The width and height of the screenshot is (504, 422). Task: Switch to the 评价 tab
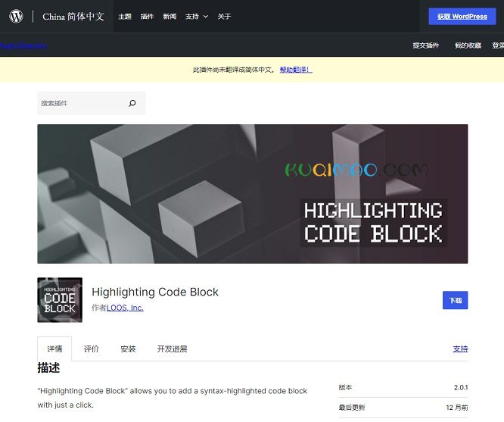pos(92,349)
